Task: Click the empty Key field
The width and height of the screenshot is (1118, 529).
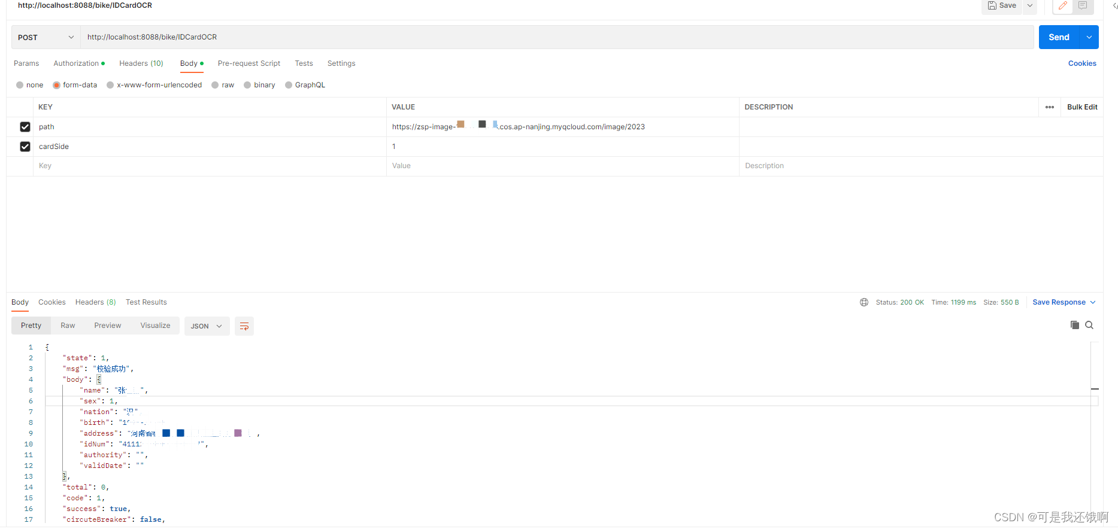Action: [x=210, y=166]
